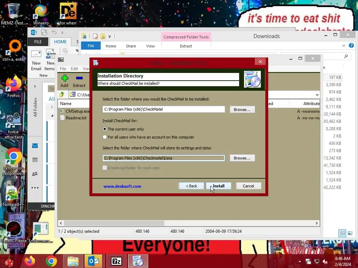Select 'The current user only' option

(x=123, y=129)
